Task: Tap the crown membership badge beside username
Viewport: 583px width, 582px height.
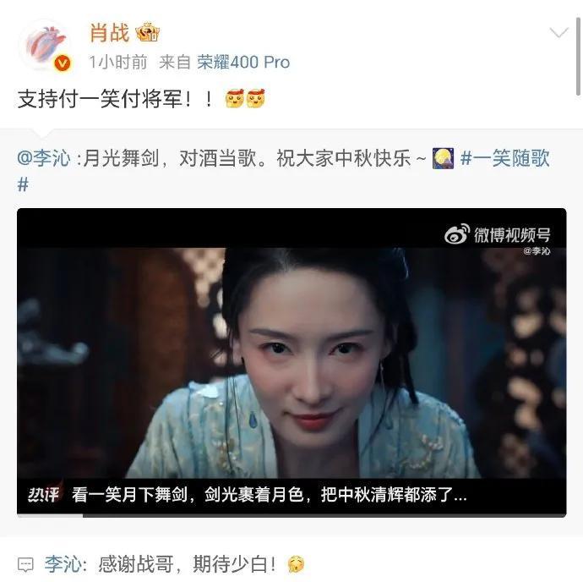Action: pyautogui.click(x=148, y=32)
